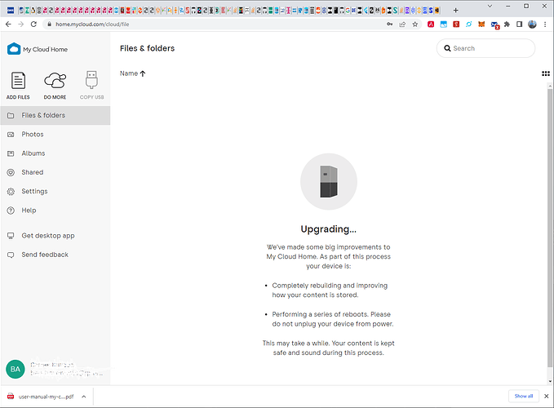Open the mail checker extension icon
The image size is (554, 408).
point(494,24)
